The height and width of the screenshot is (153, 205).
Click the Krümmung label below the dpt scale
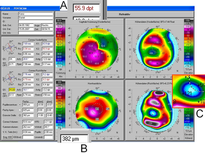point(61,73)
